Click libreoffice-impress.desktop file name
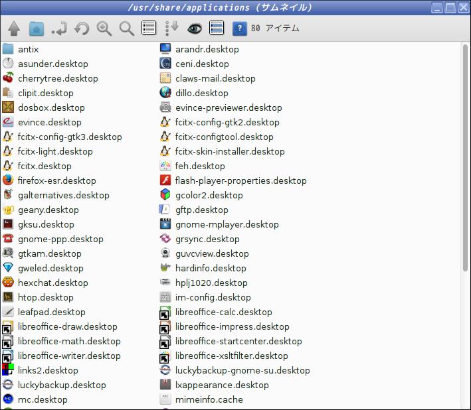 [233, 327]
